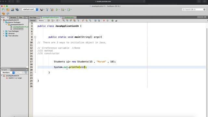Click the Profile Project icon
The height and width of the screenshot is (117, 208).
pos(69,9)
